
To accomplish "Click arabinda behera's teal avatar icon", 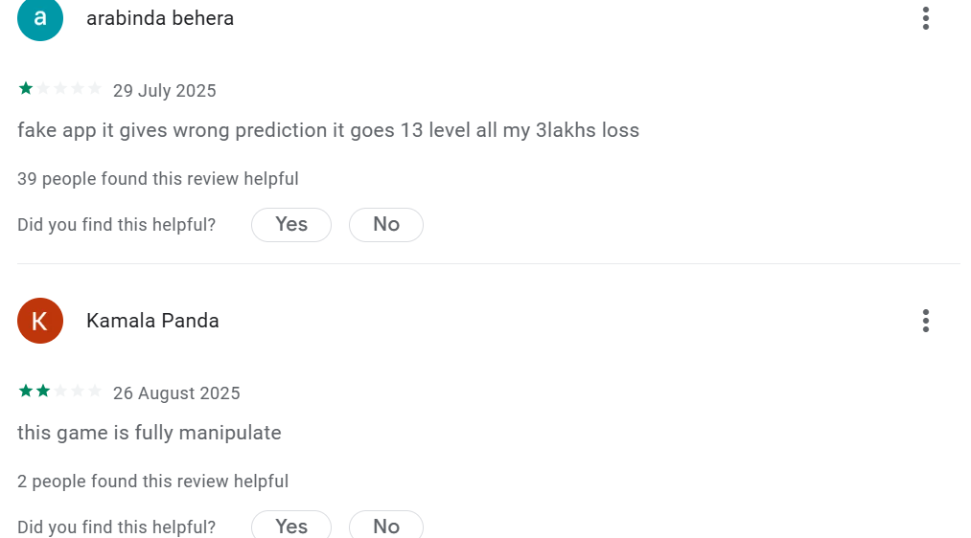I will click(x=40, y=19).
